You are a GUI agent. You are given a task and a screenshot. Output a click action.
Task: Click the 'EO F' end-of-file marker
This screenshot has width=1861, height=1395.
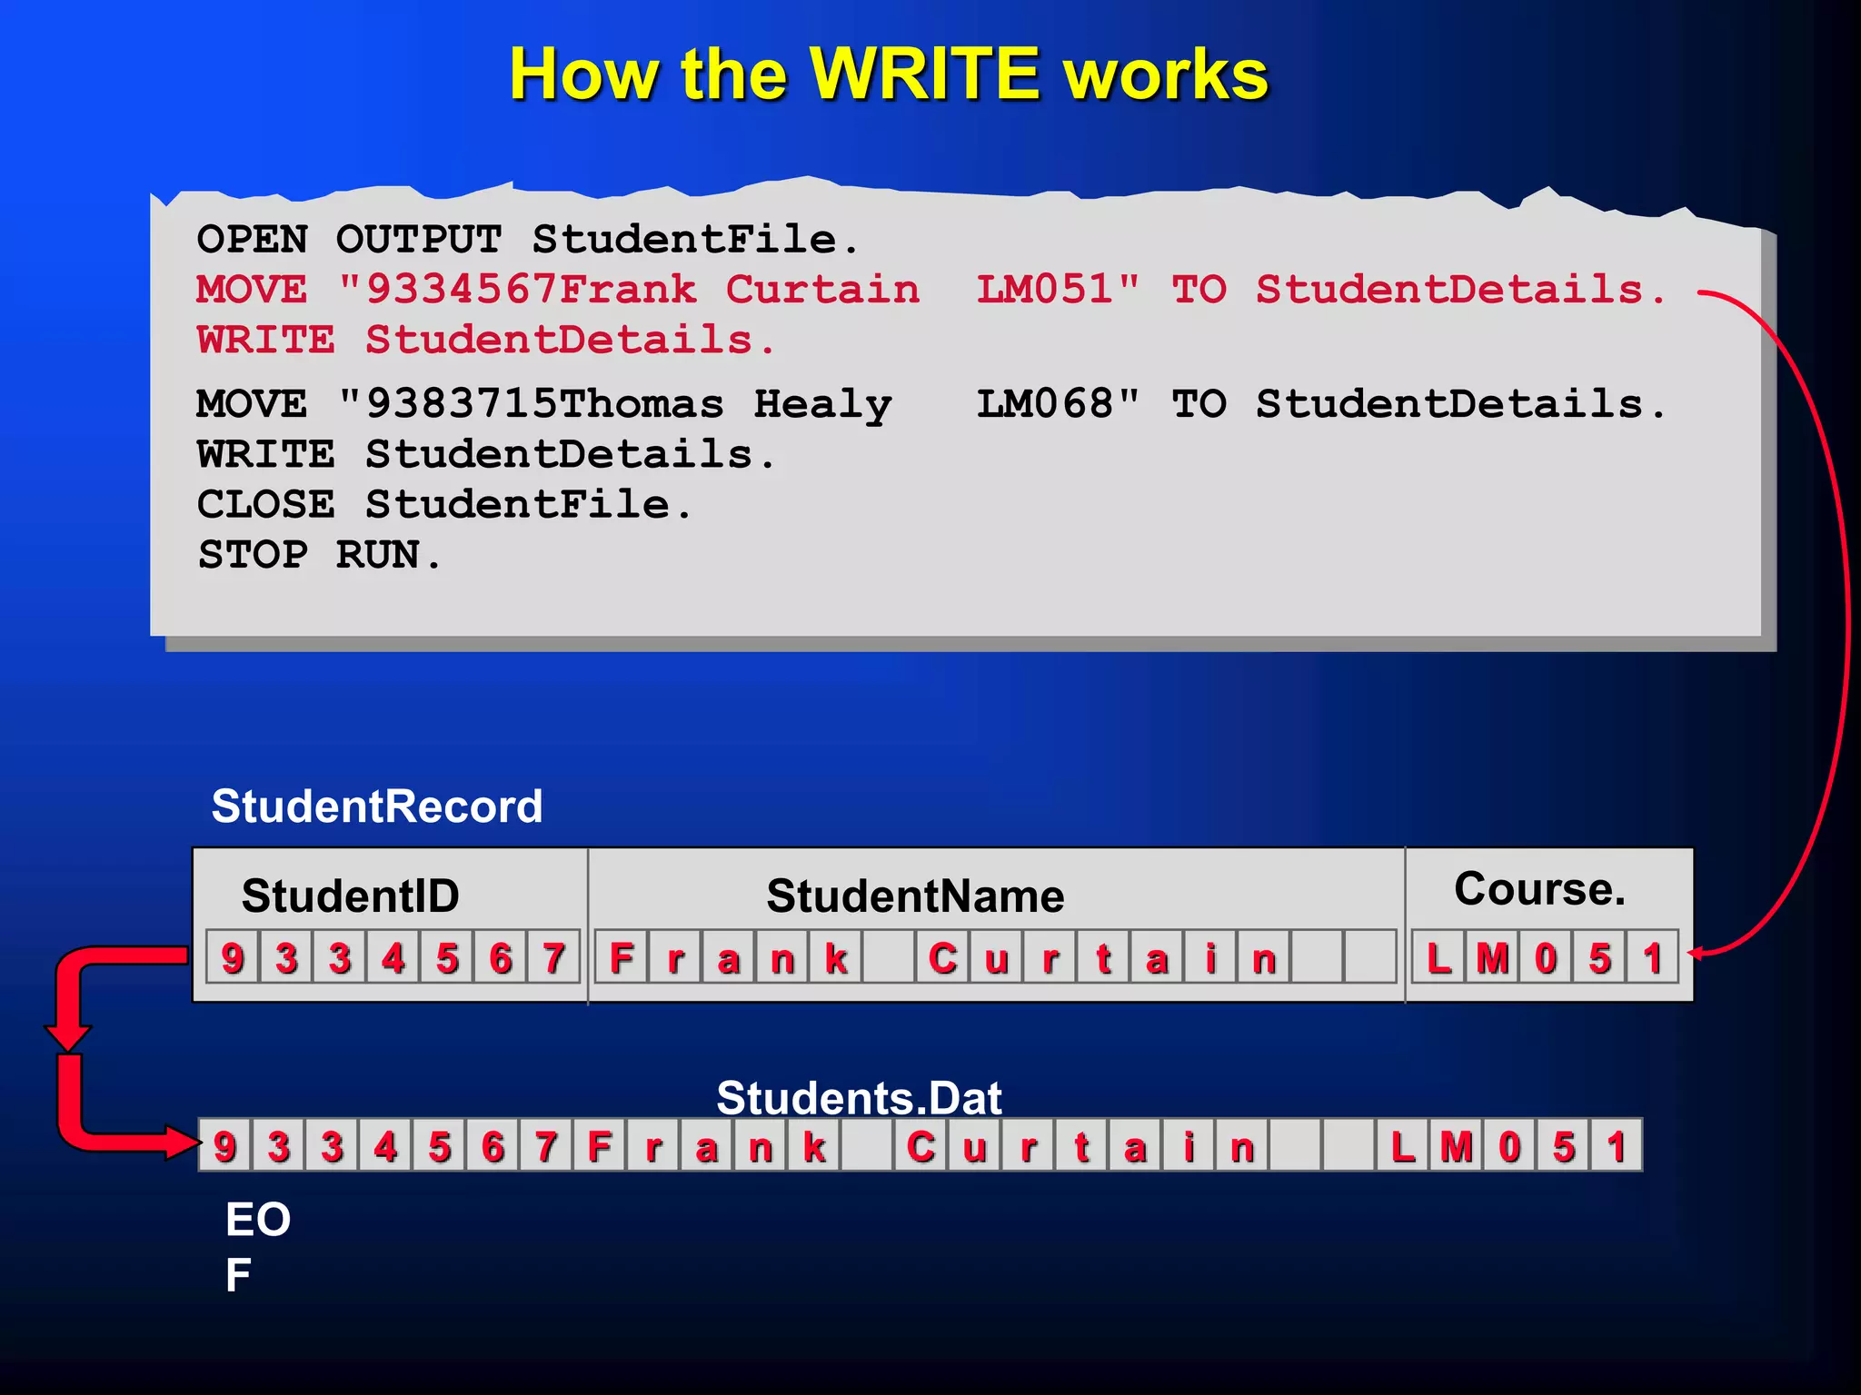tap(258, 1246)
